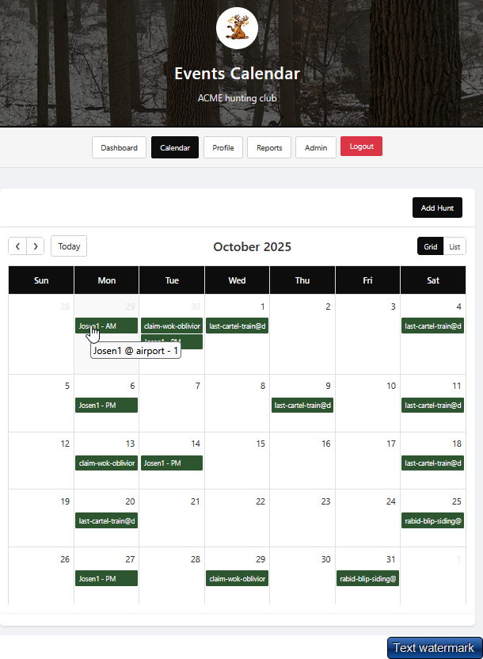Select day number 28

coord(196,559)
